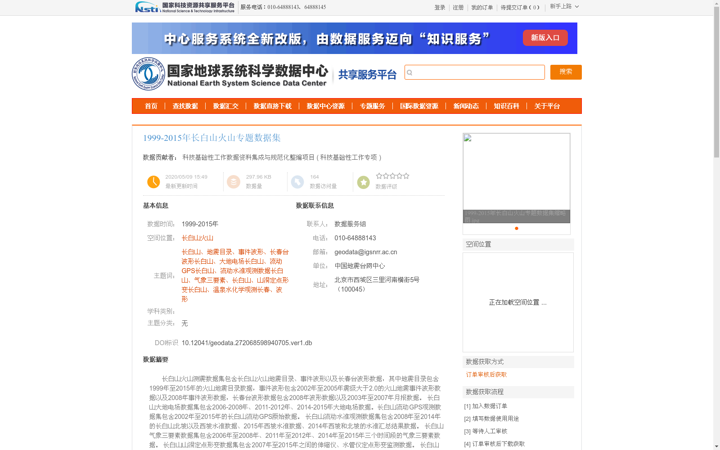720x450 pixels.
Task: Click the 订单审核后获取 link
Action: click(x=486, y=375)
